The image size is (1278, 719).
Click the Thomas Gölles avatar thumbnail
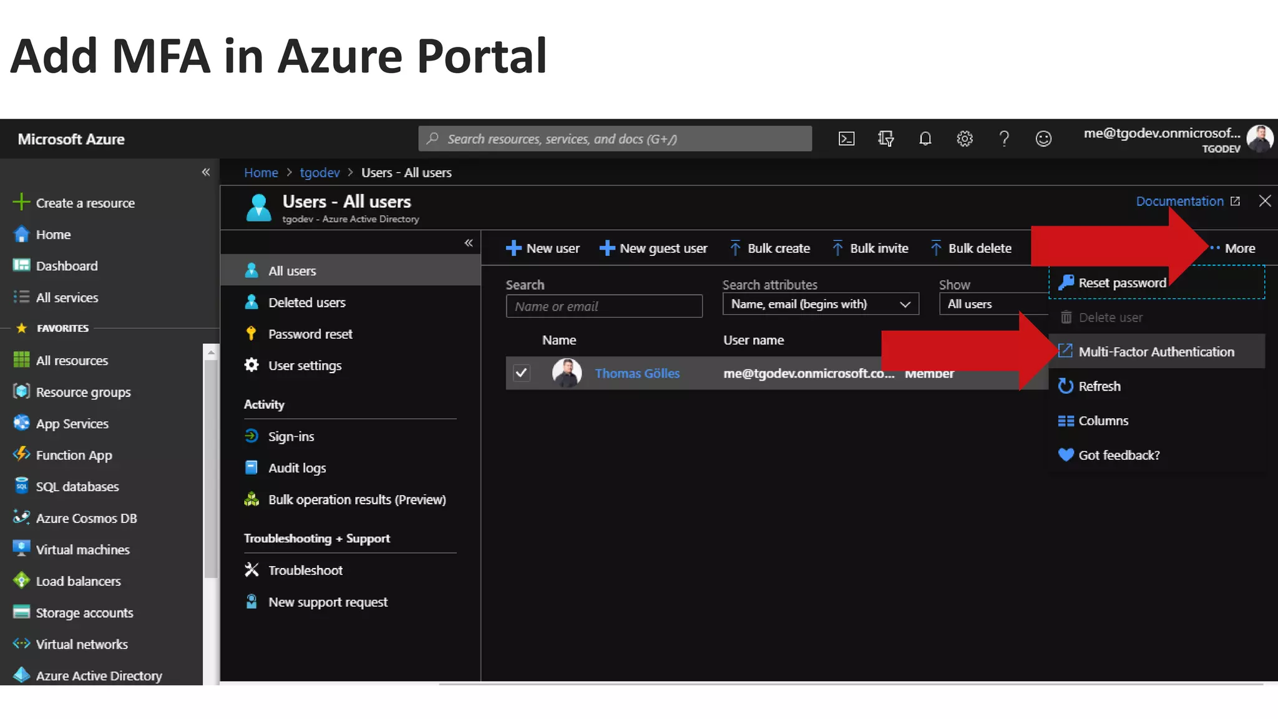point(567,373)
